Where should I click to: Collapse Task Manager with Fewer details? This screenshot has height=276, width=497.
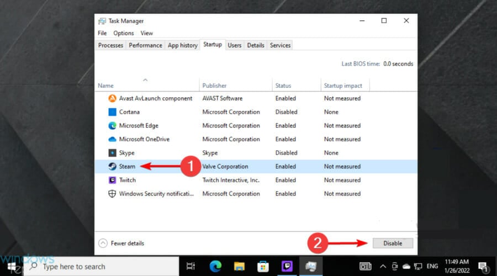tap(121, 243)
